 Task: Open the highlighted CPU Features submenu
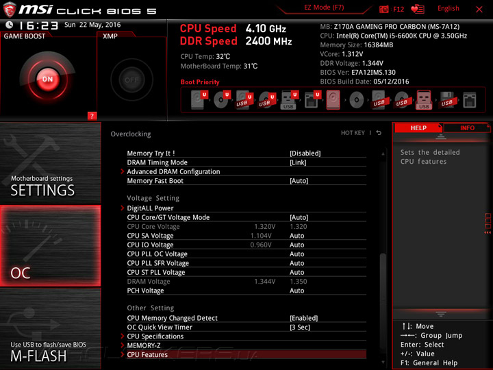[x=244, y=354]
